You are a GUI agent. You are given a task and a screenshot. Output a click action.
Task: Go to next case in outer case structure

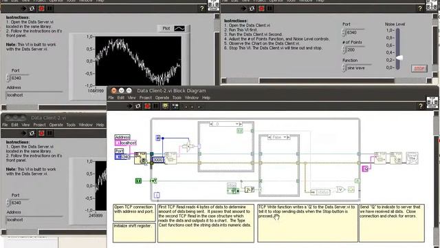click(241, 124)
